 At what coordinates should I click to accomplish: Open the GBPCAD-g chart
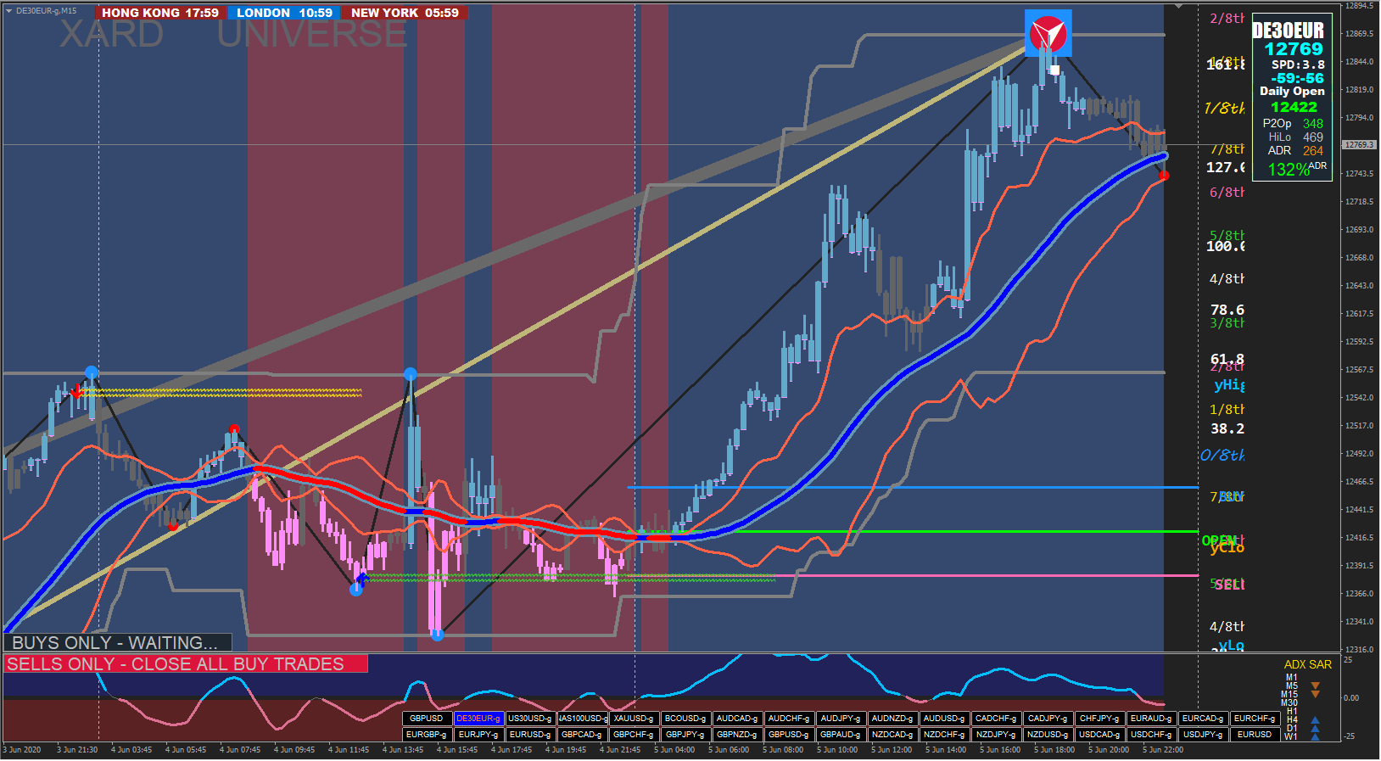coord(582,735)
